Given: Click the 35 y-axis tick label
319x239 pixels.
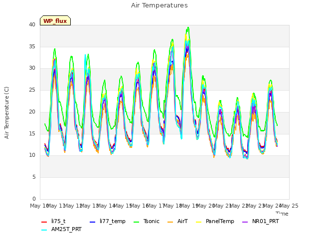Looking at the screenshot, I should 32,47.
